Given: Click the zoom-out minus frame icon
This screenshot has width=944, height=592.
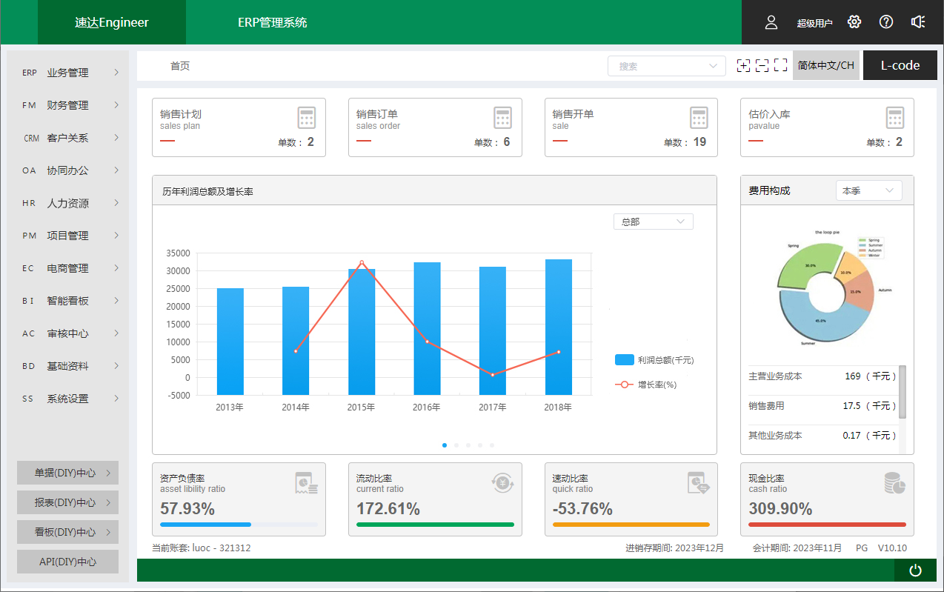Looking at the screenshot, I should click(762, 66).
